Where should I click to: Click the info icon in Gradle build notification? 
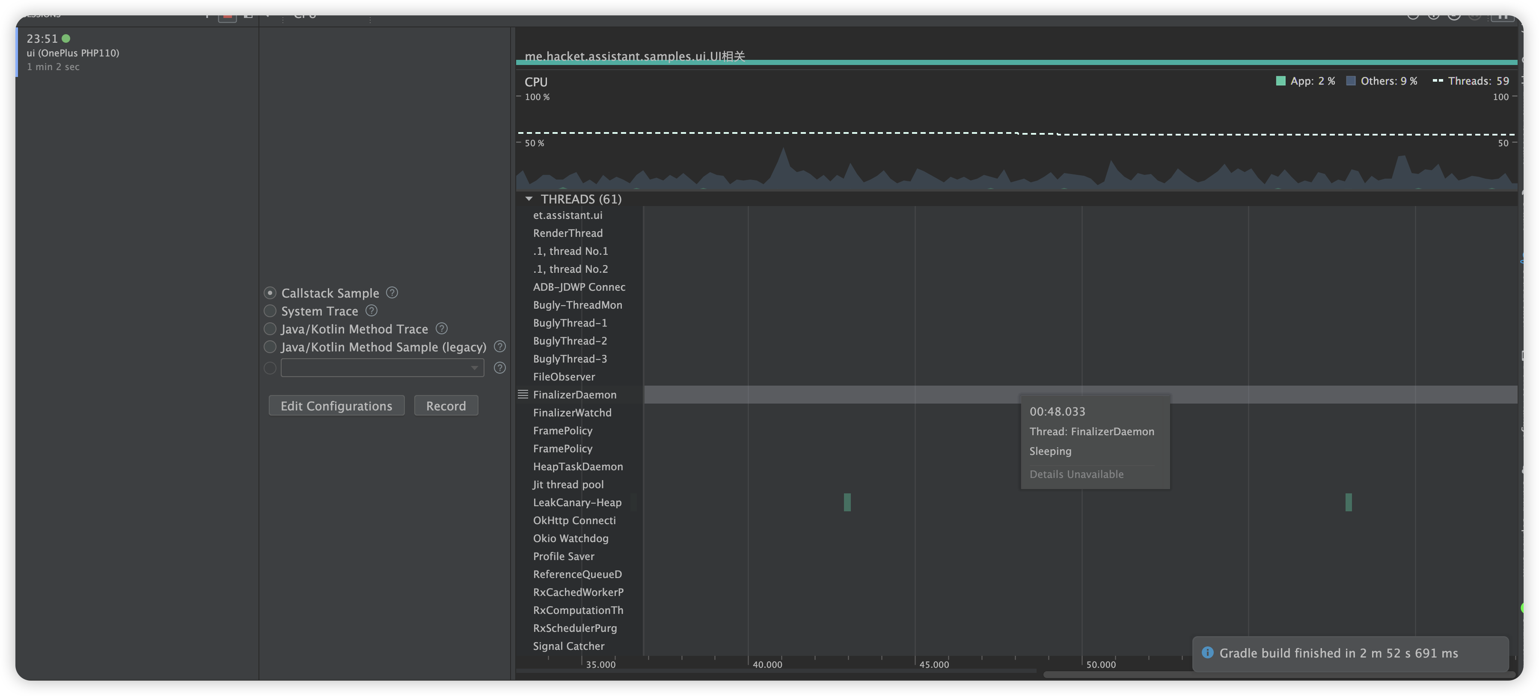point(1207,652)
